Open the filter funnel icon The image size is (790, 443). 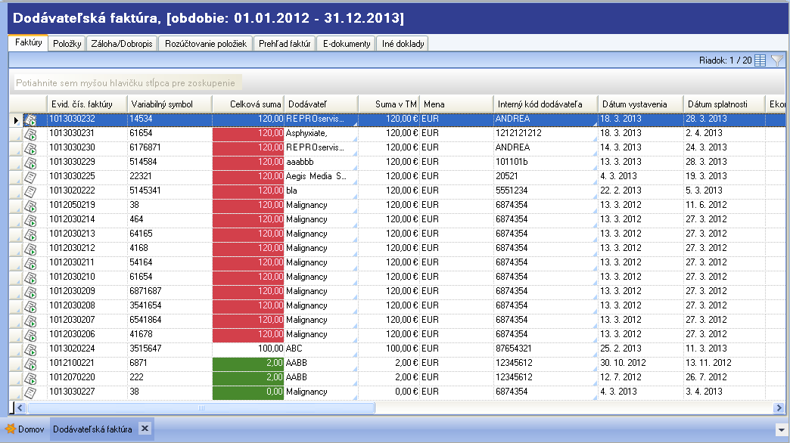point(777,60)
